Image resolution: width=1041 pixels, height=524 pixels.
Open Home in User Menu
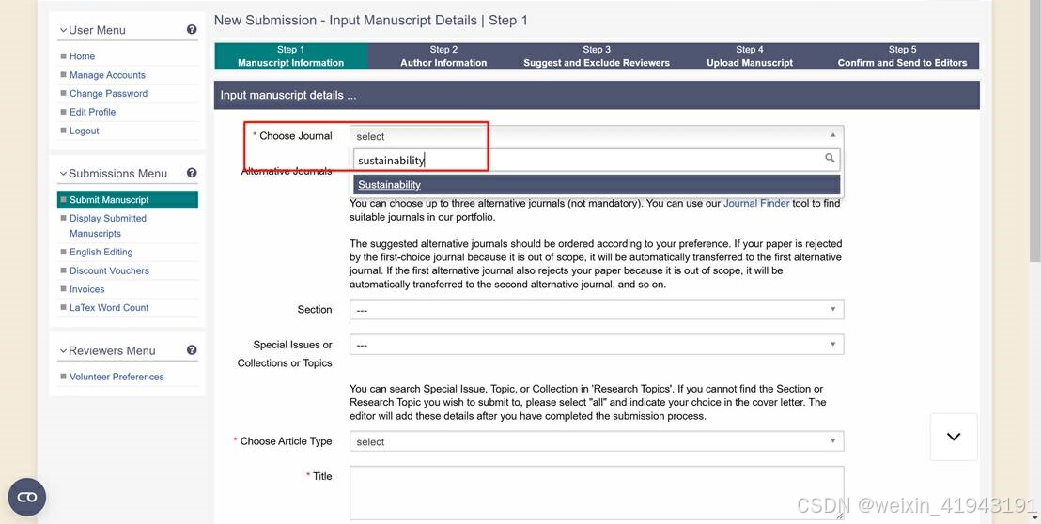coord(83,56)
